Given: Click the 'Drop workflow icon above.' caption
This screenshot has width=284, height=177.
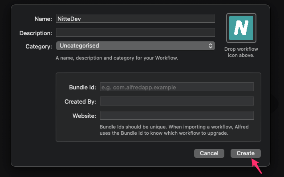Looking at the screenshot, I should [x=241, y=52].
